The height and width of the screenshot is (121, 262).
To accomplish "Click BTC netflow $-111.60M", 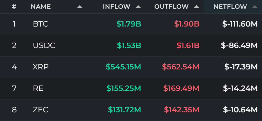I will click(x=240, y=24).
